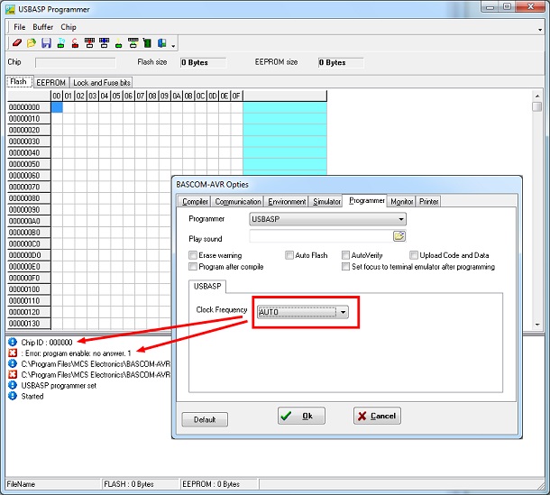Enable Program after compile checkbox
550x495 pixels.
[x=193, y=267]
